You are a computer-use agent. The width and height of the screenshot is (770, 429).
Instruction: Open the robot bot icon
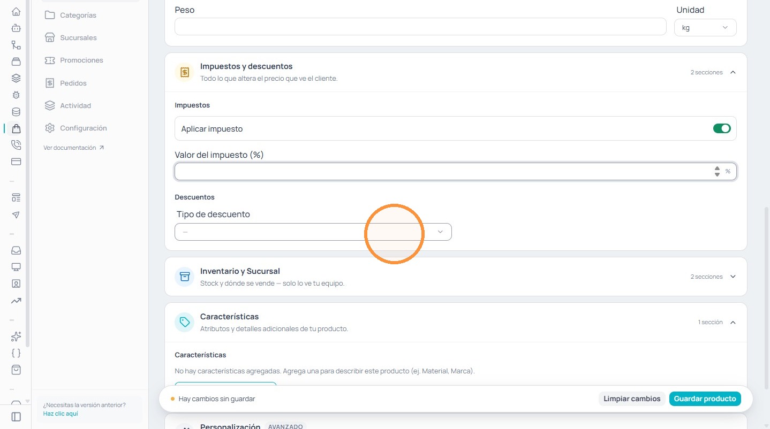16,28
